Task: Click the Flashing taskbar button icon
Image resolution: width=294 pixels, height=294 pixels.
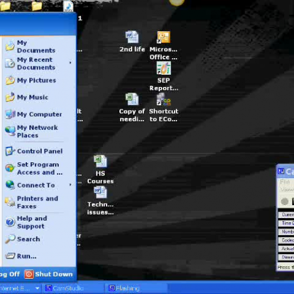Action: point(112,288)
